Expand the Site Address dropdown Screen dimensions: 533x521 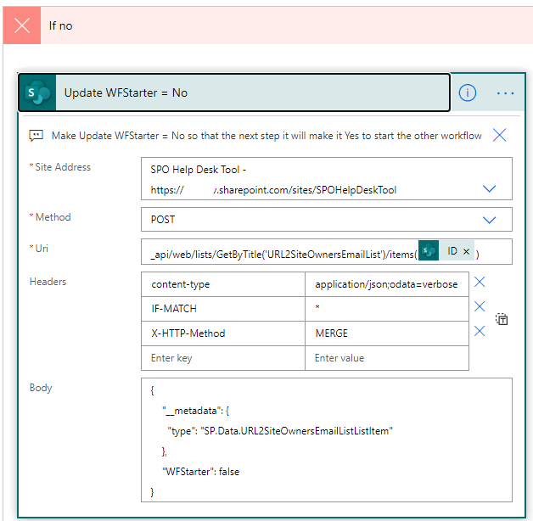point(489,189)
